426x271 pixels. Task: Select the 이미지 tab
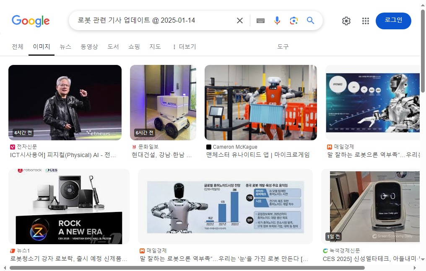tap(41, 46)
